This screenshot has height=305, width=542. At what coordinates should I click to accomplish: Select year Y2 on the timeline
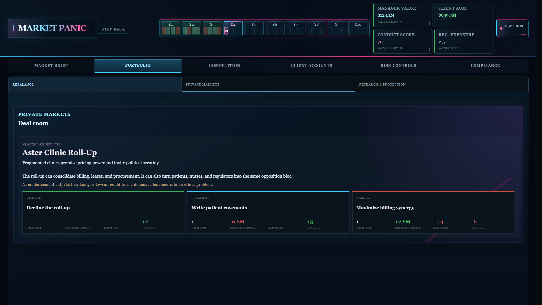point(191,28)
